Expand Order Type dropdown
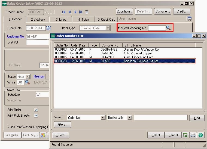 pos(108,28)
